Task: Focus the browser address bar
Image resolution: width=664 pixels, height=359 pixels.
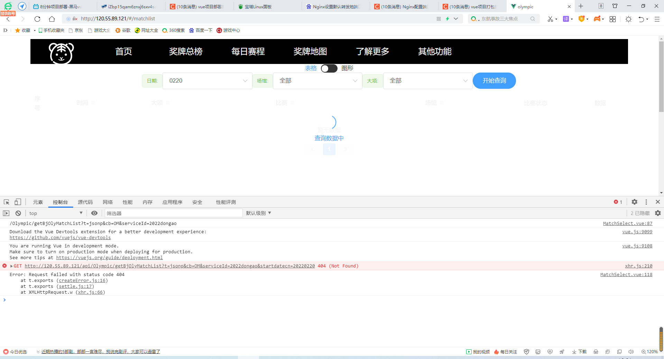Action: coord(256,19)
